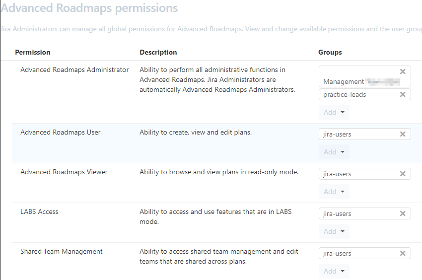
Task: Select jira-users tag in Advanced Roadmaps User row
Action: click(x=365, y=134)
